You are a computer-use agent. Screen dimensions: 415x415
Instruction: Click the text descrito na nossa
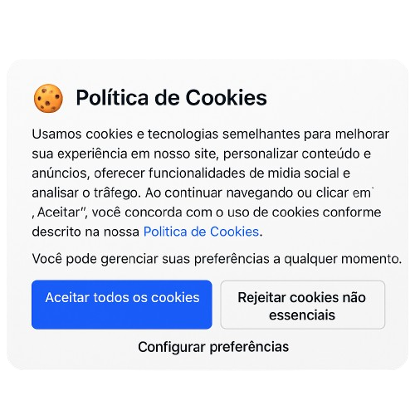pos(85,232)
